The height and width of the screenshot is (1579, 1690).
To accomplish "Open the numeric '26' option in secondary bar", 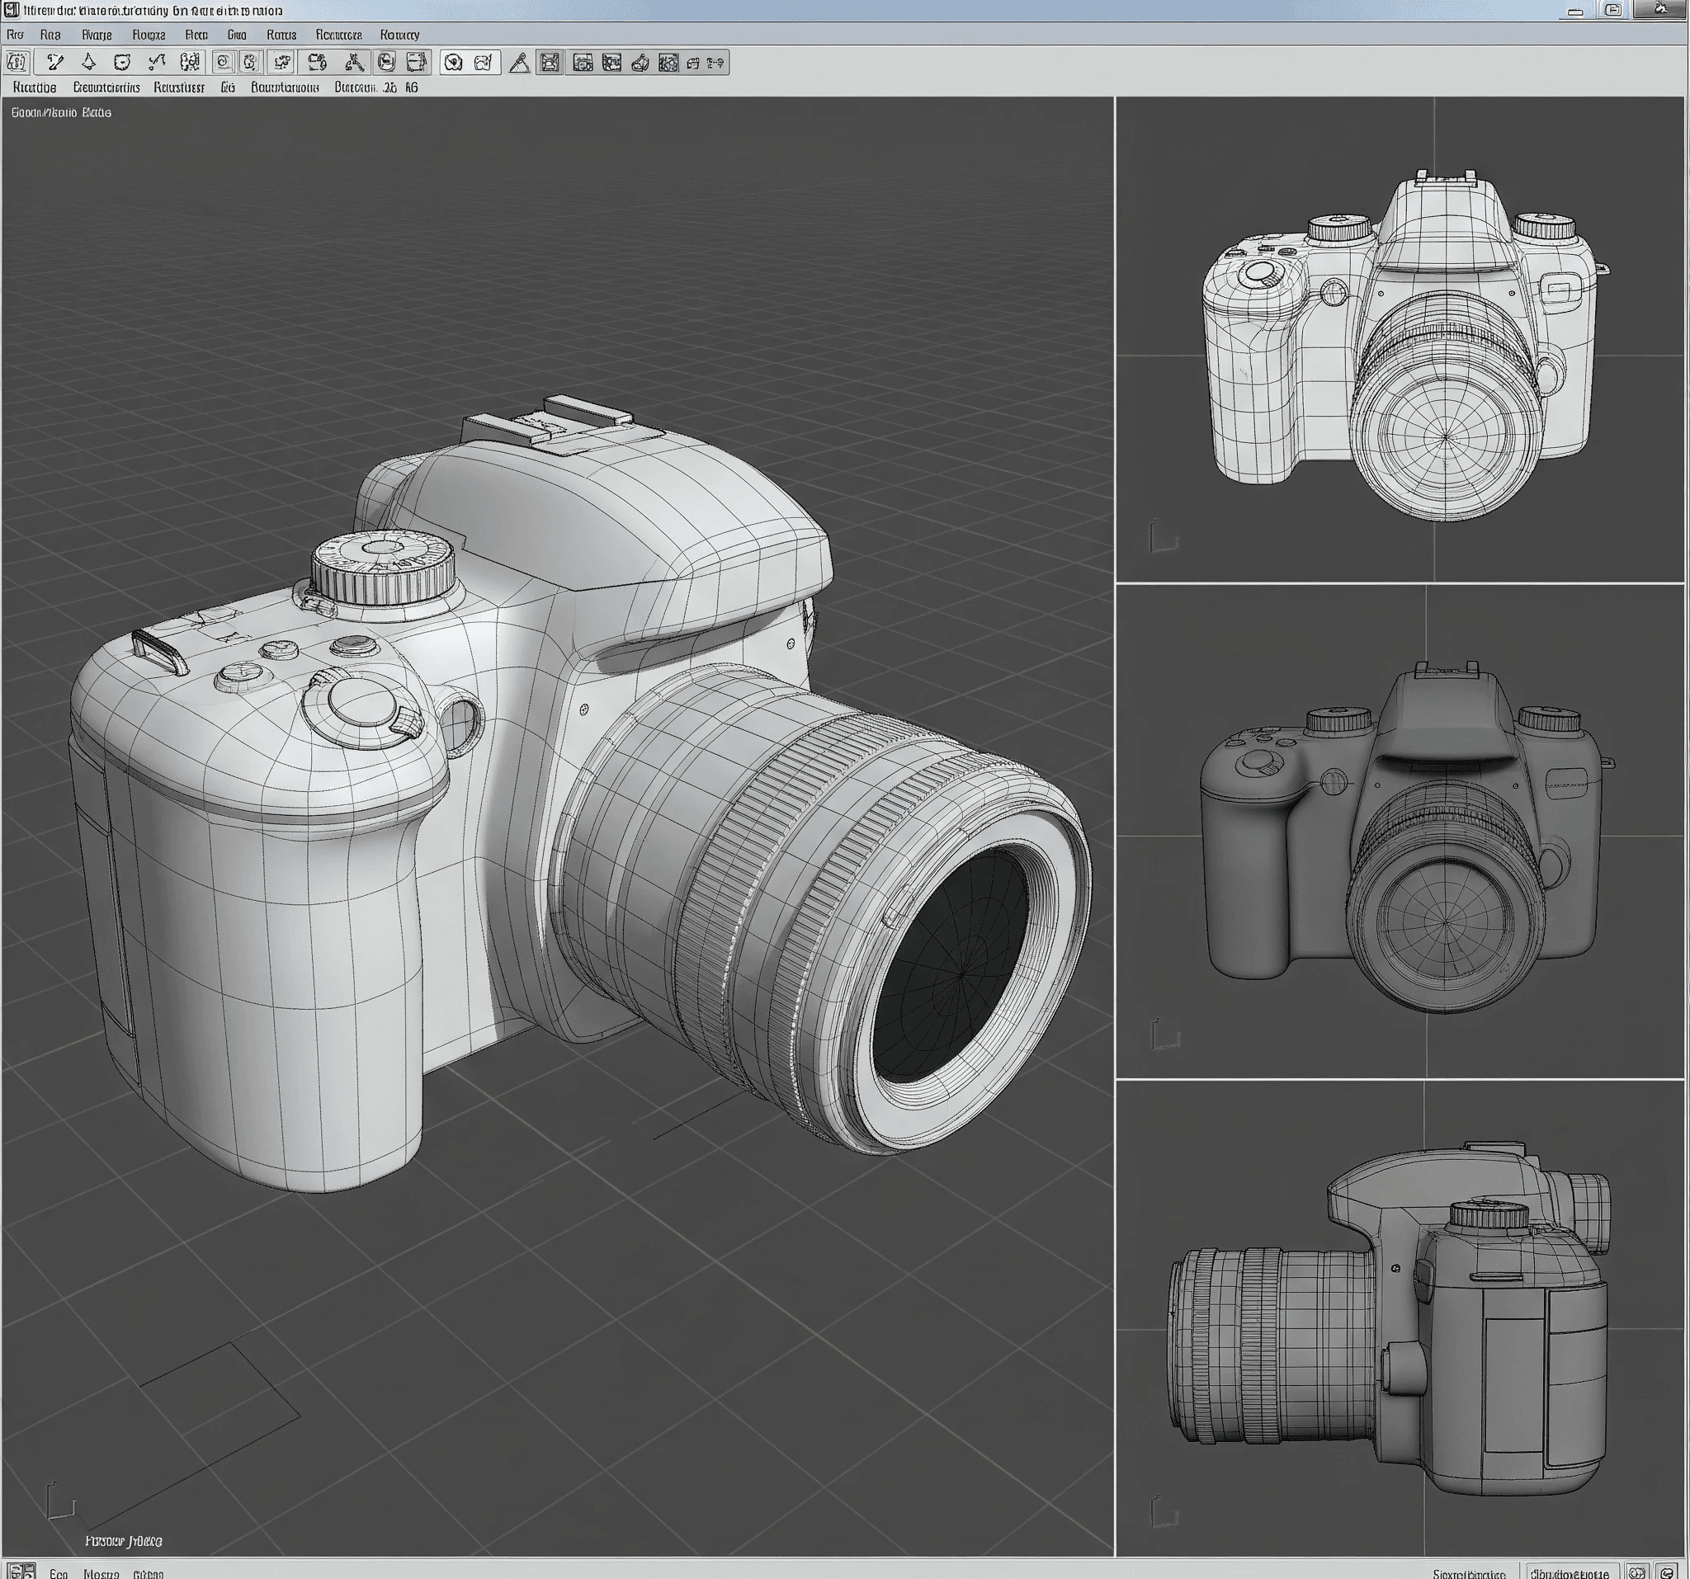I will coord(389,87).
